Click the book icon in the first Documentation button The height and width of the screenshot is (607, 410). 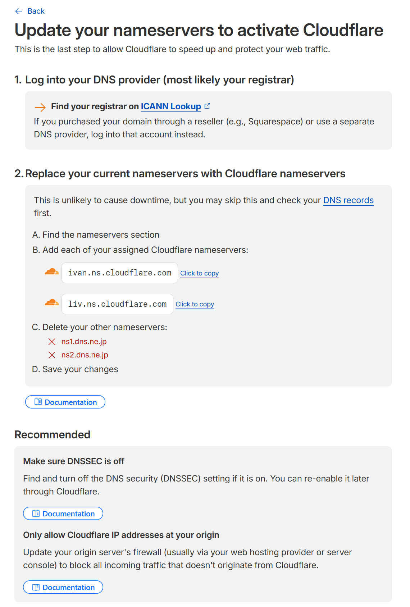click(x=37, y=402)
